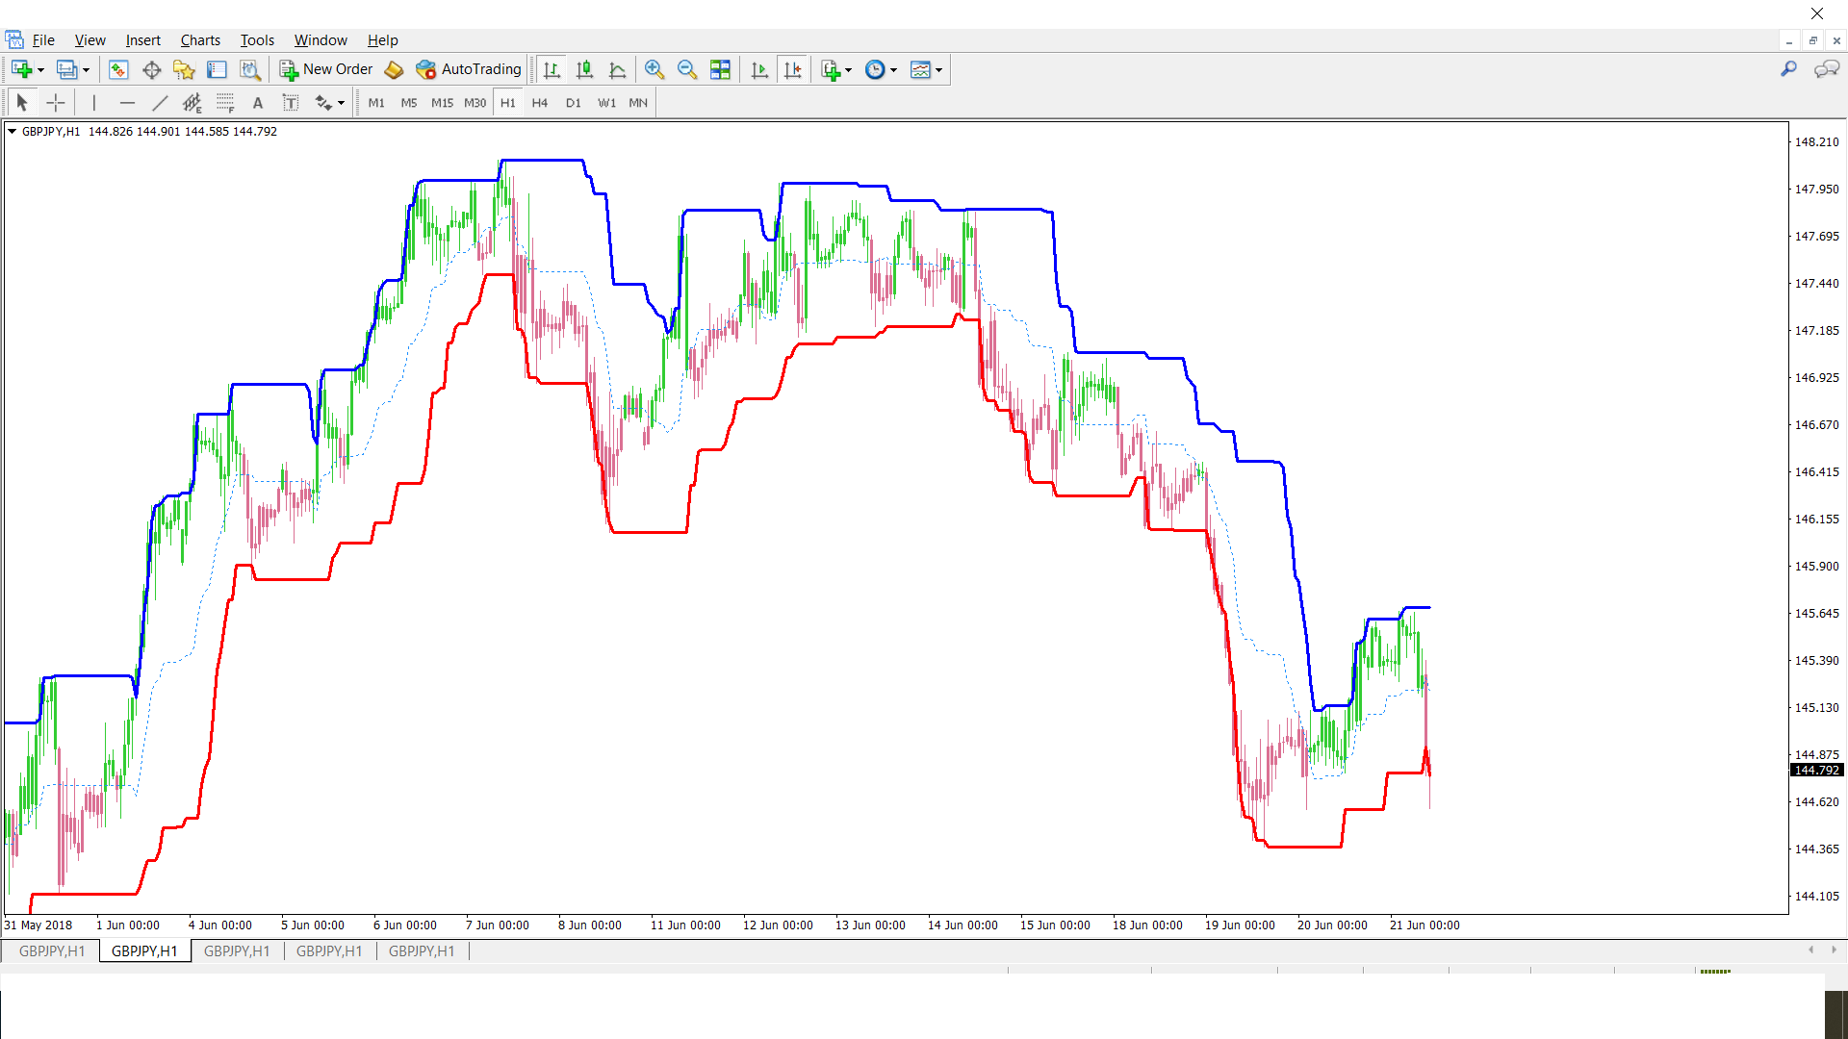Image resolution: width=1848 pixels, height=1039 pixels.
Task: Expand the Indicators list dropdown arrow
Action: pos(848,70)
